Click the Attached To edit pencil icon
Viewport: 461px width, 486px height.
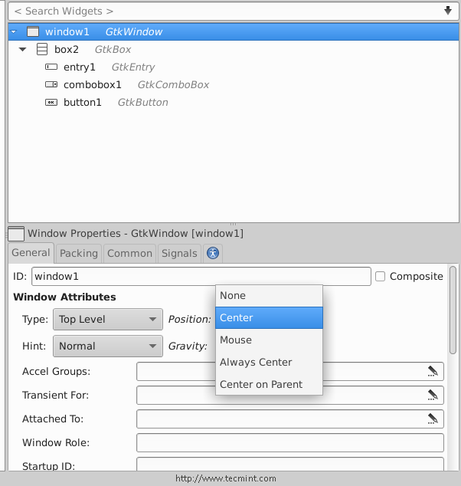[x=433, y=419]
